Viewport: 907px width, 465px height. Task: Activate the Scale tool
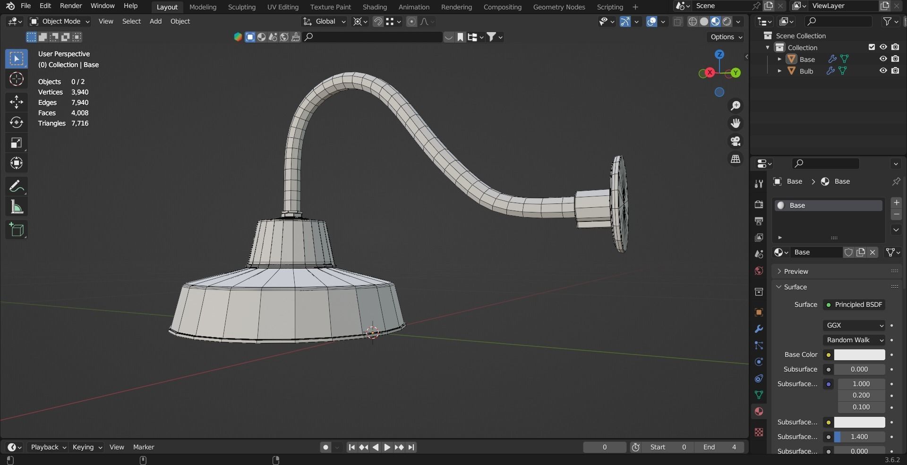pyautogui.click(x=17, y=143)
